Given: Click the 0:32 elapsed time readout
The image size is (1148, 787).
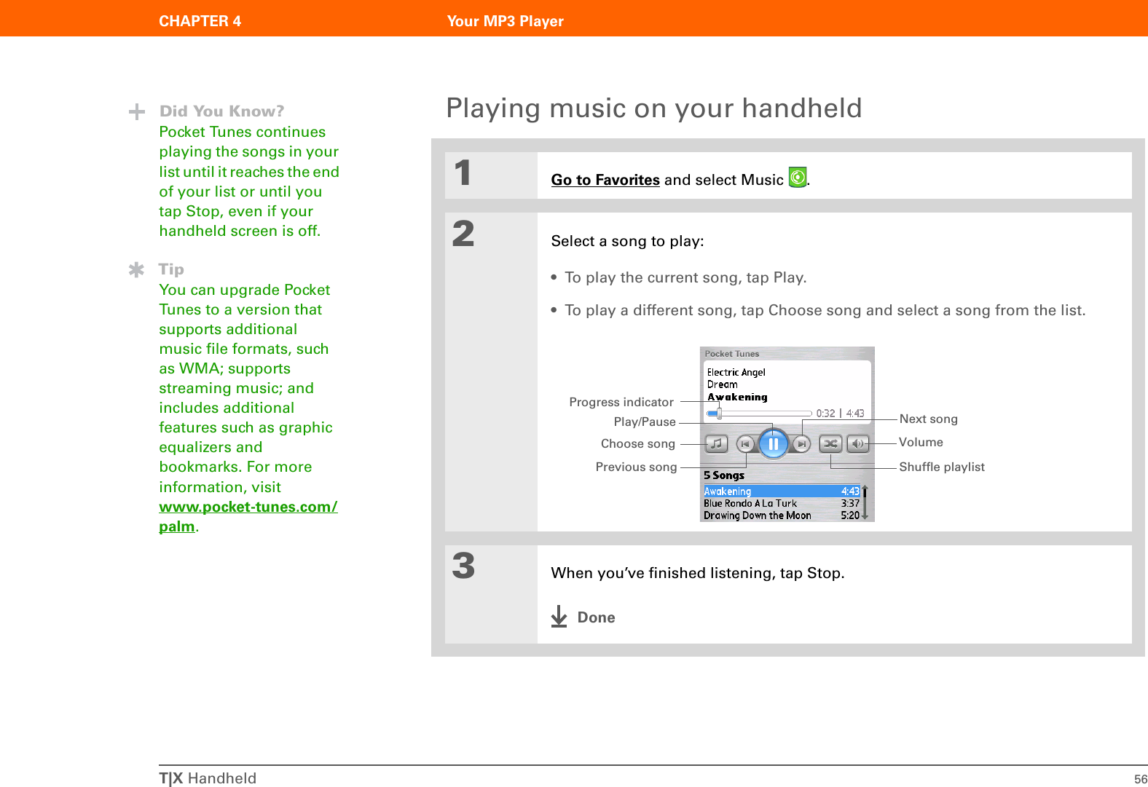Looking at the screenshot, I should coord(825,414).
